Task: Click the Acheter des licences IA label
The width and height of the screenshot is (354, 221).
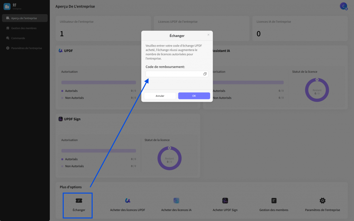Action: [x=176, y=210]
